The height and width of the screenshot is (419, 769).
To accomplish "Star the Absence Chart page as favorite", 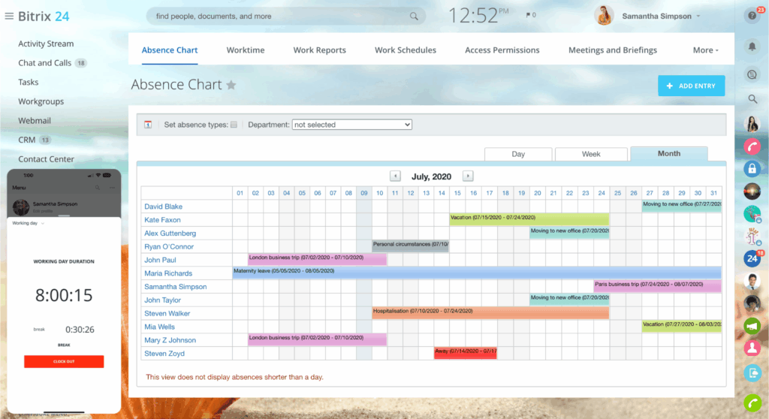I will point(231,85).
